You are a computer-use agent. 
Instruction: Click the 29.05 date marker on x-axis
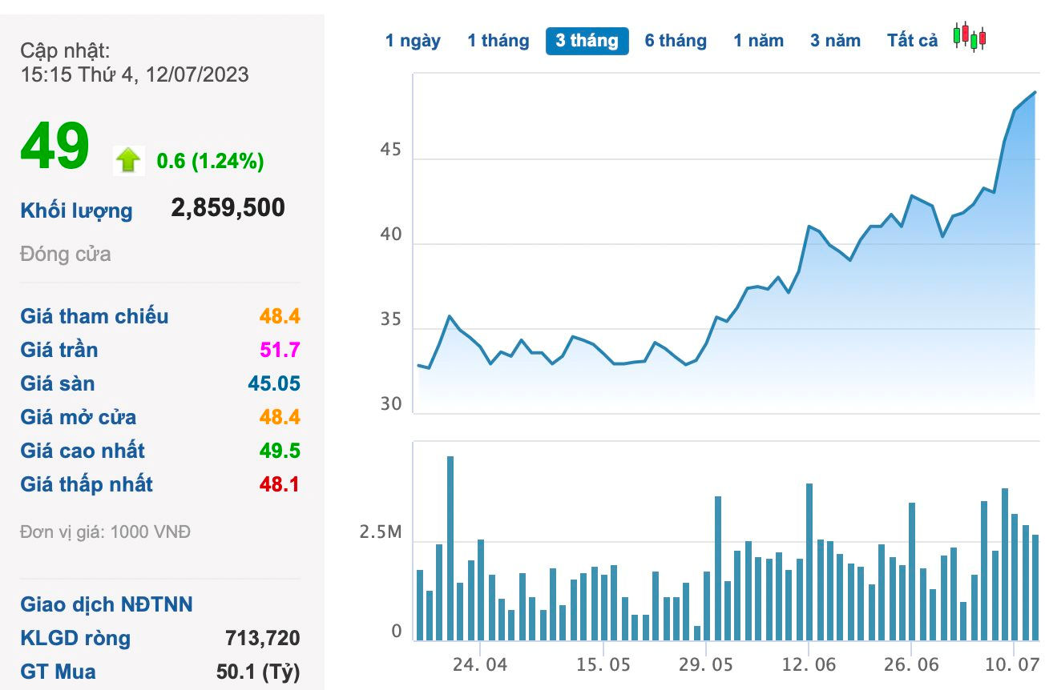click(705, 664)
